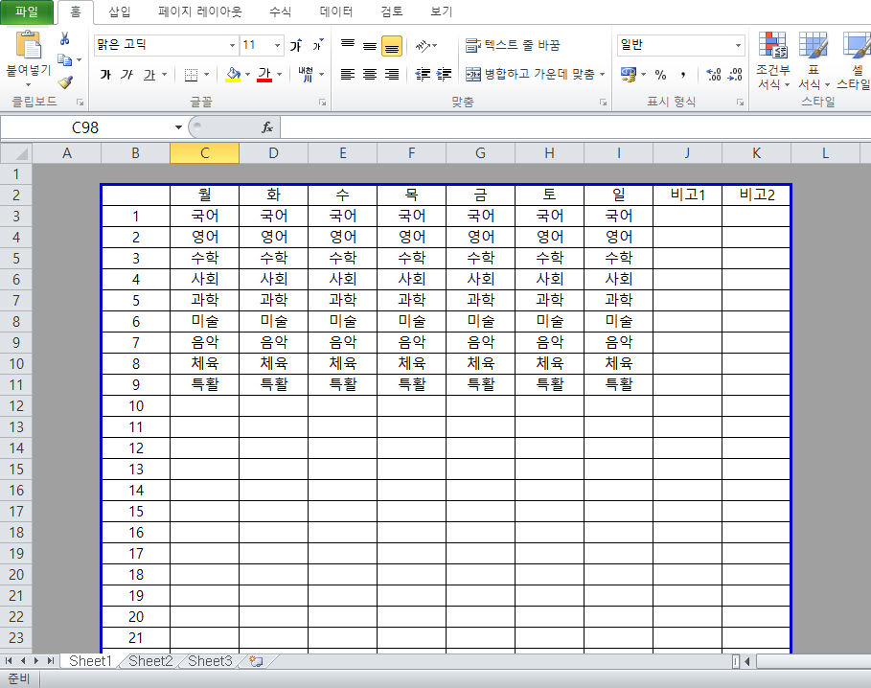This screenshot has width=871, height=688.
Task: Select the Format Painter brush
Action: pyautogui.click(x=65, y=82)
